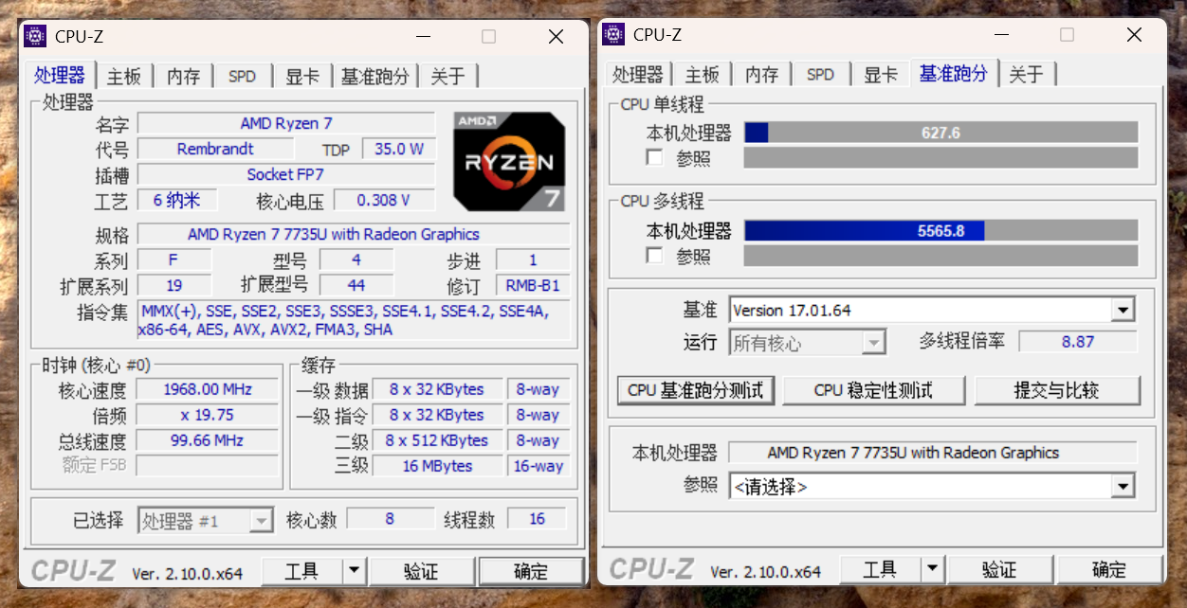
Task: Click 验证 button in right window
Action: pyautogui.click(x=999, y=569)
